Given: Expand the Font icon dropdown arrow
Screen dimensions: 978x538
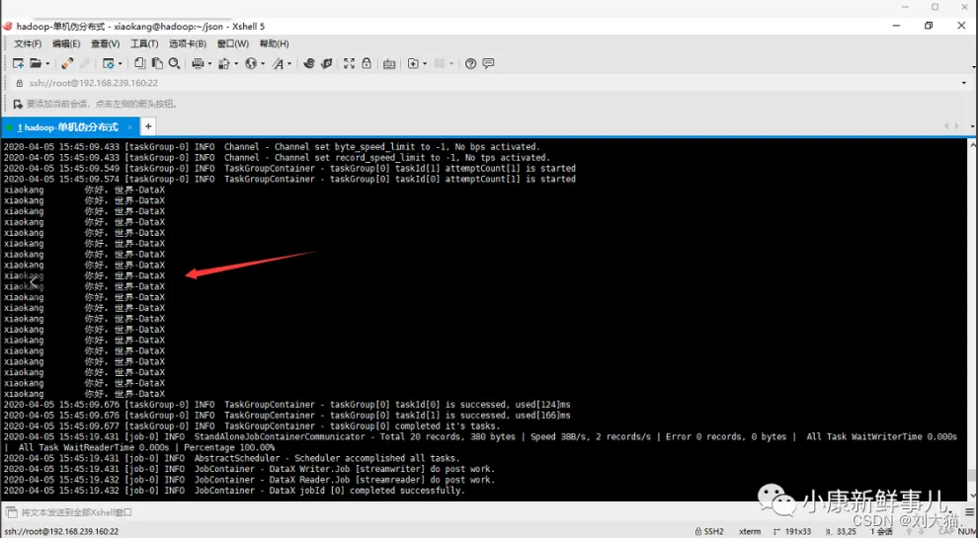Looking at the screenshot, I should pyautogui.click(x=289, y=63).
